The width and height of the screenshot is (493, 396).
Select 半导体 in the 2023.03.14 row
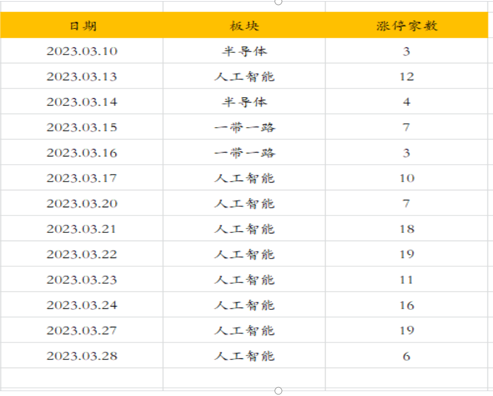click(x=244, y=102)
